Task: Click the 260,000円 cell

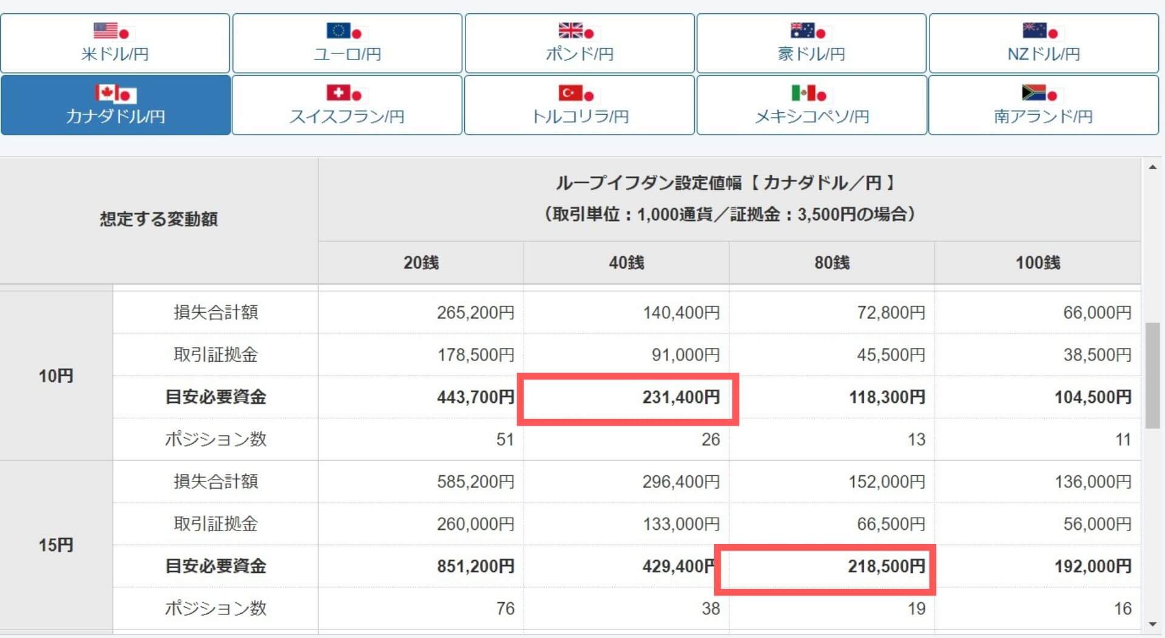Action: click(421, 524)
